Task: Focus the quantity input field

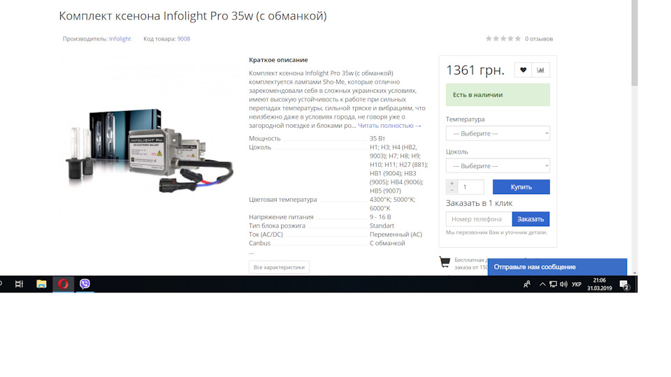Action: click(x=470, y=187)
